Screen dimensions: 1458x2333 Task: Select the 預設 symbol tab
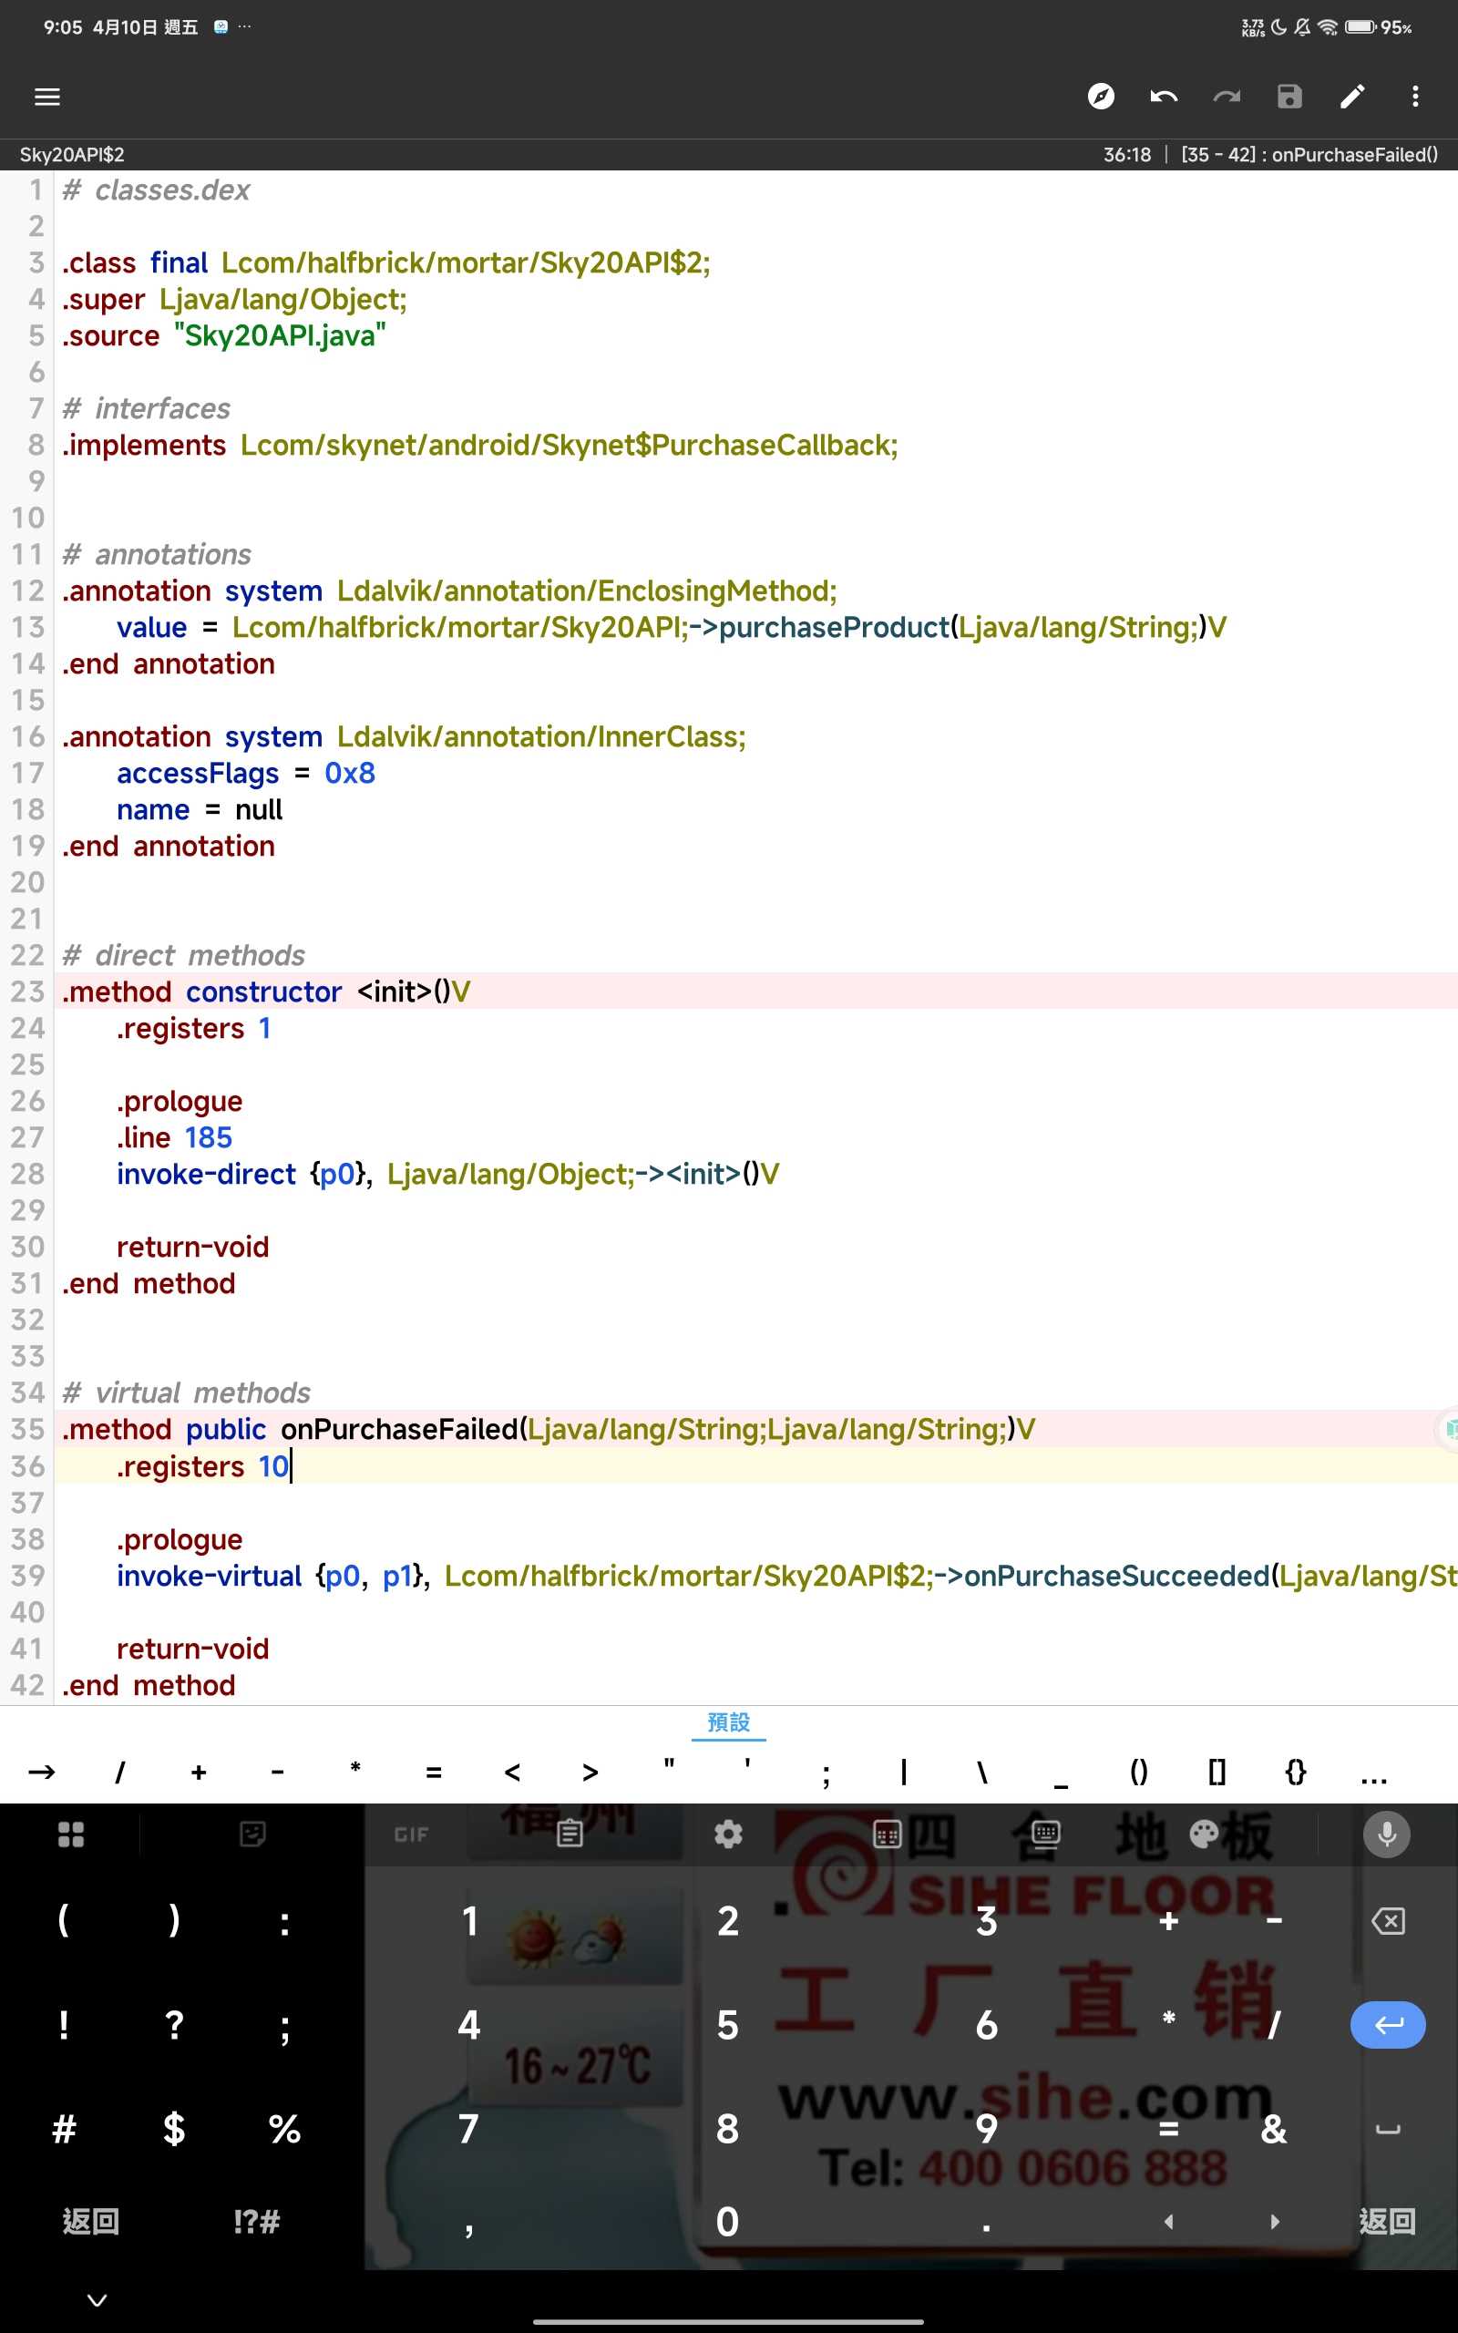[x=728, y=1722]
